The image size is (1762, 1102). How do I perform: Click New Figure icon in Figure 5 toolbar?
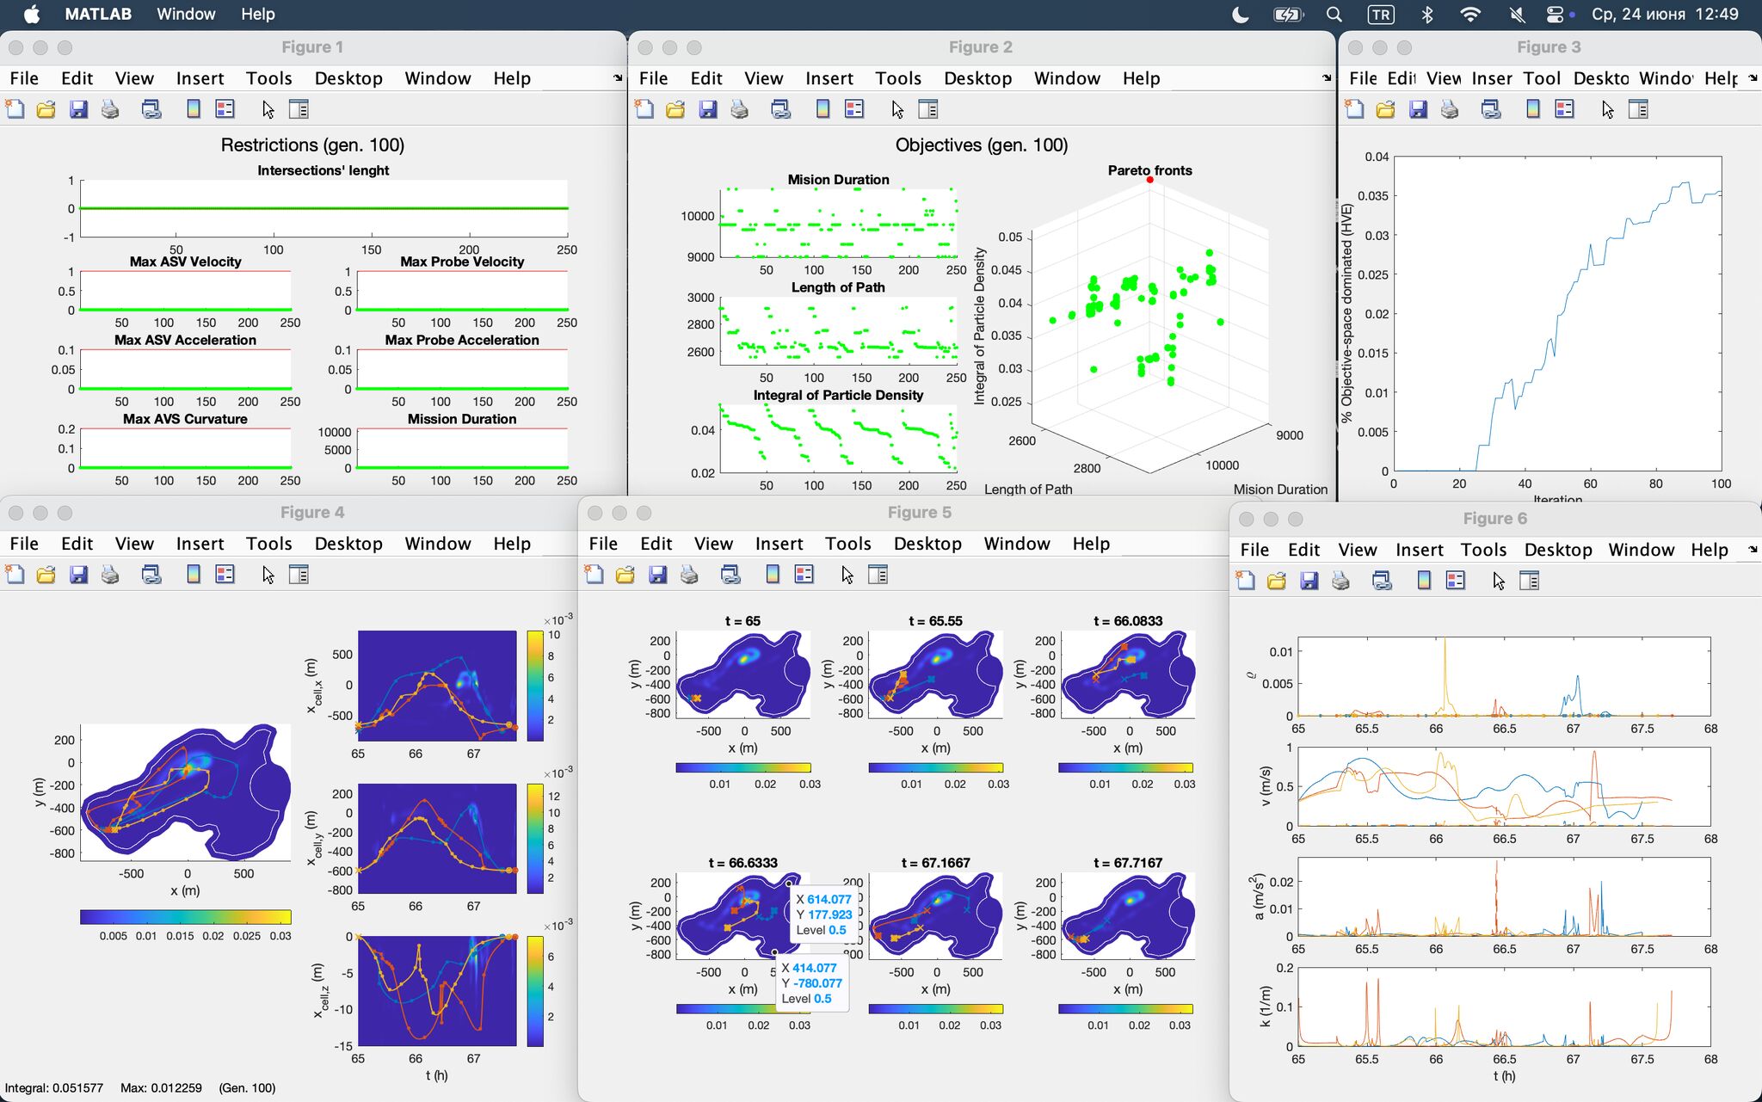coord(594,575)
